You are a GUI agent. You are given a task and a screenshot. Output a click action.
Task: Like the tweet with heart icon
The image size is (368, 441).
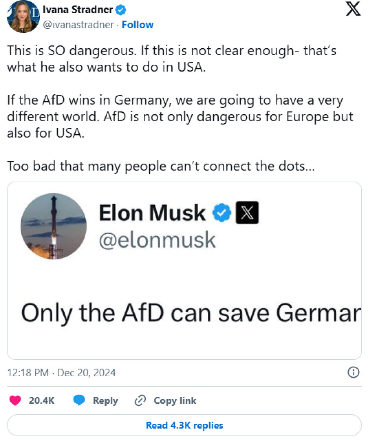(15, 401)
